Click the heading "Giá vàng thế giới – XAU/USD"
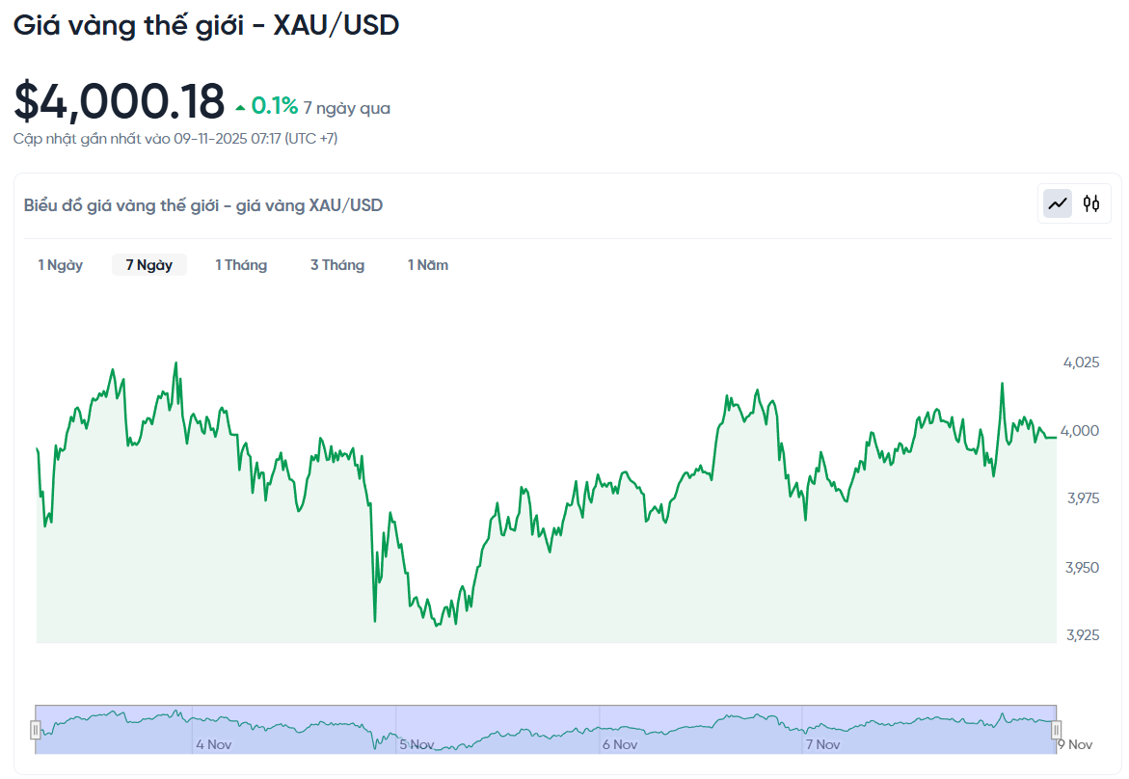This screenshot has height=779, width=1129. coord(205,24)
